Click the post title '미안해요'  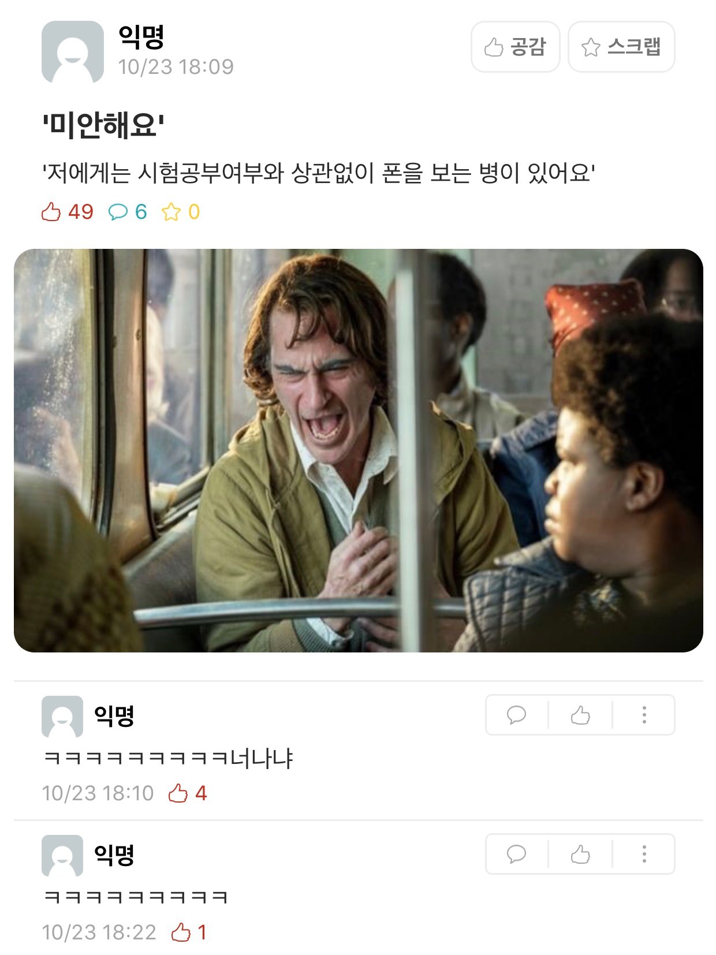coord(103,124)
